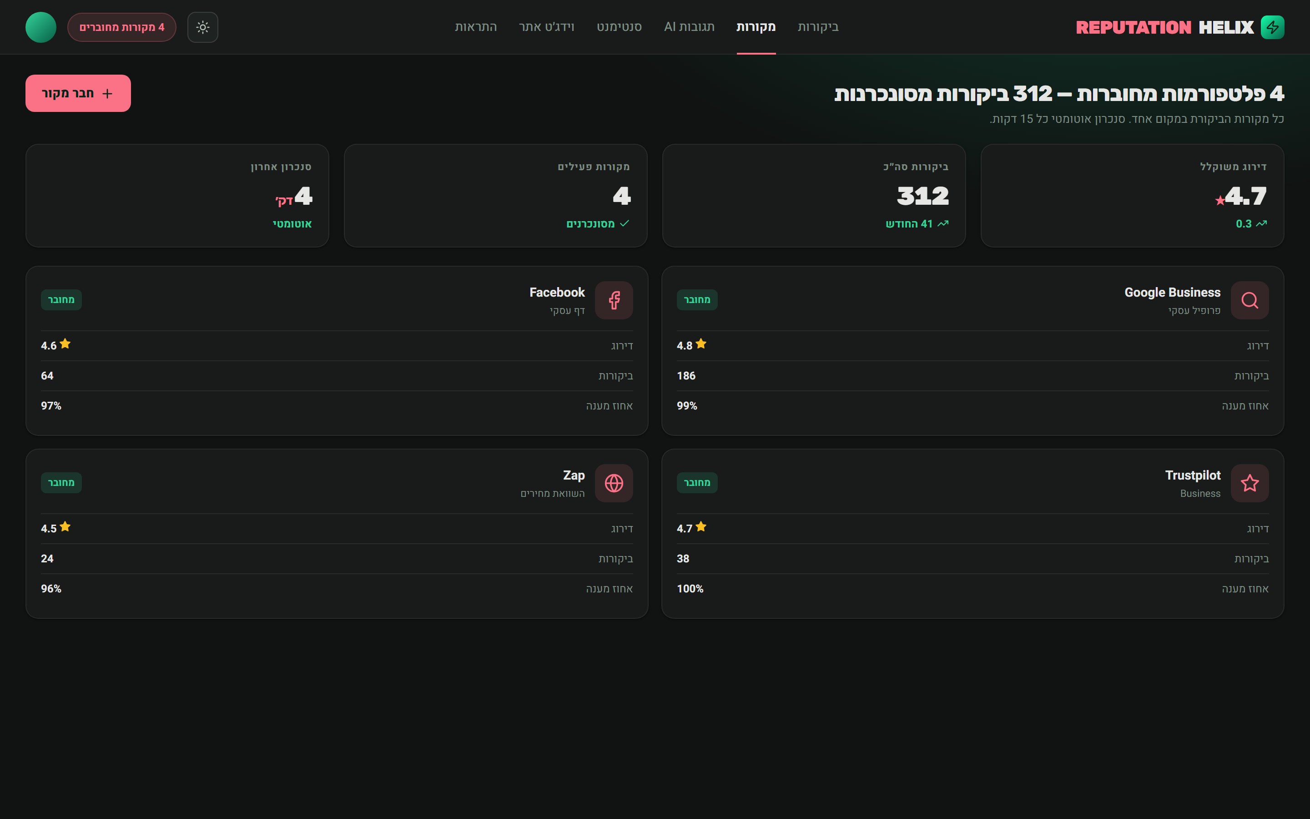Image resolution: width=1310 pixels, height=819 pixels.
Task: Click the אוטומטי status text
Action: 292,224
